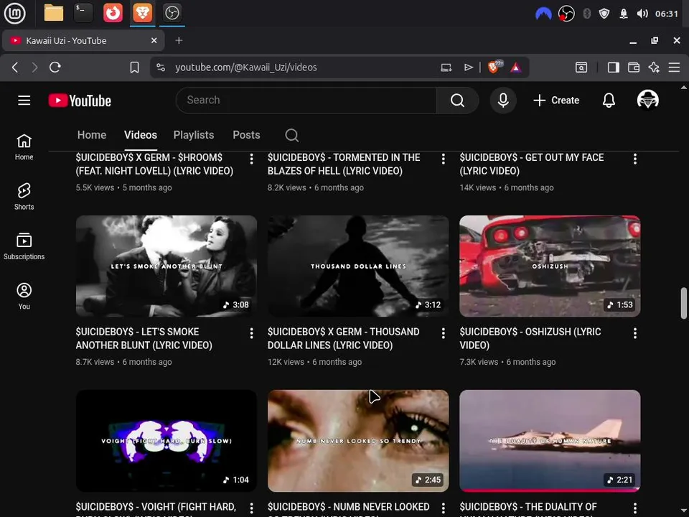Viewport: 689px width, 517px height.
Task: Bookmark this page
Action: coord(134,67)
